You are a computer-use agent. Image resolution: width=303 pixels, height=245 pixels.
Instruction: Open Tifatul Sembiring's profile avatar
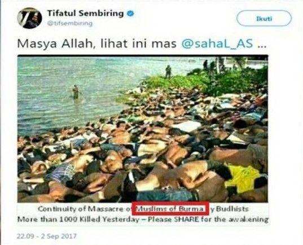click(29, 18)
